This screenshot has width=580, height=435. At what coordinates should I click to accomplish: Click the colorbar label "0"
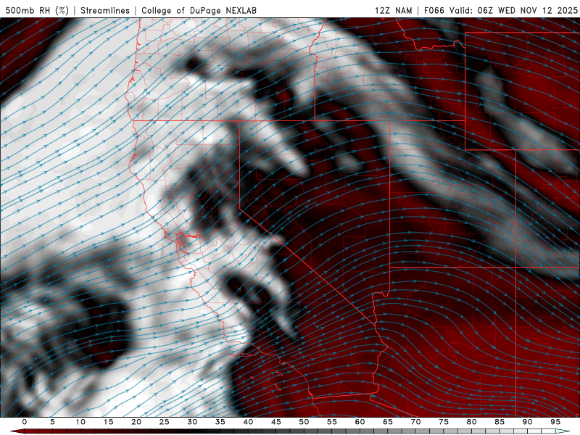25,422
